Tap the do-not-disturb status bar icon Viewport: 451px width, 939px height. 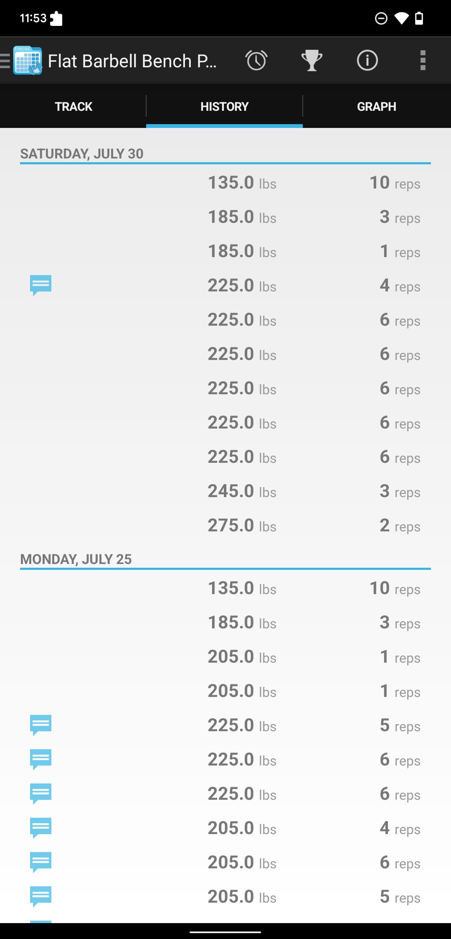[x=381, y=18]
